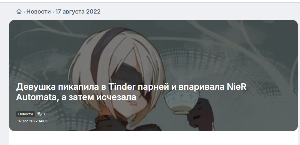Open the article headline about Tinder девушка
The width and height of the screenshot is (300, 145).
click(x=131, y=92)
